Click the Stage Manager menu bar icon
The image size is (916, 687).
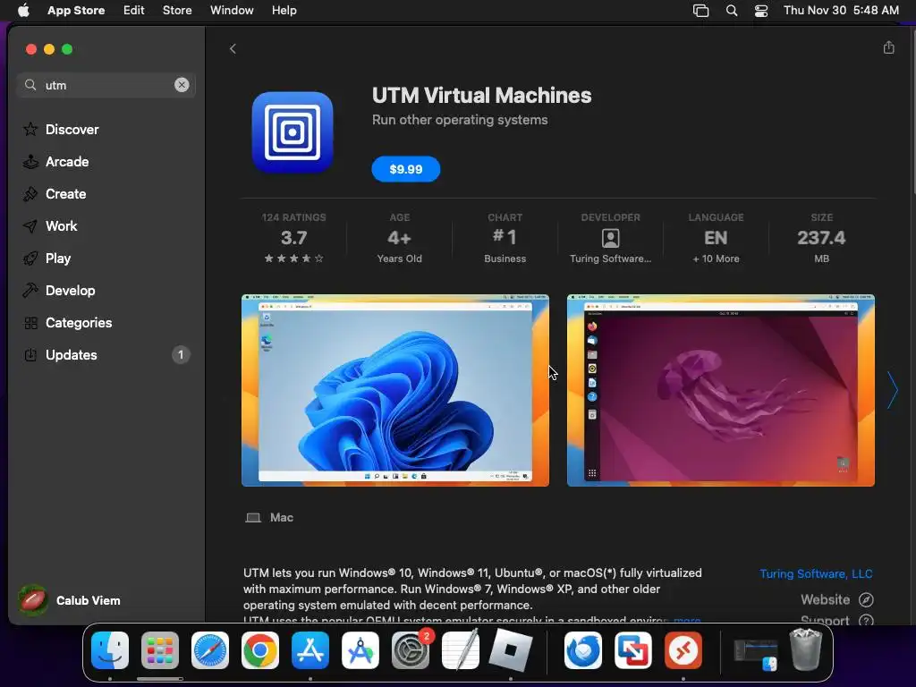click(x=700, y=11)
